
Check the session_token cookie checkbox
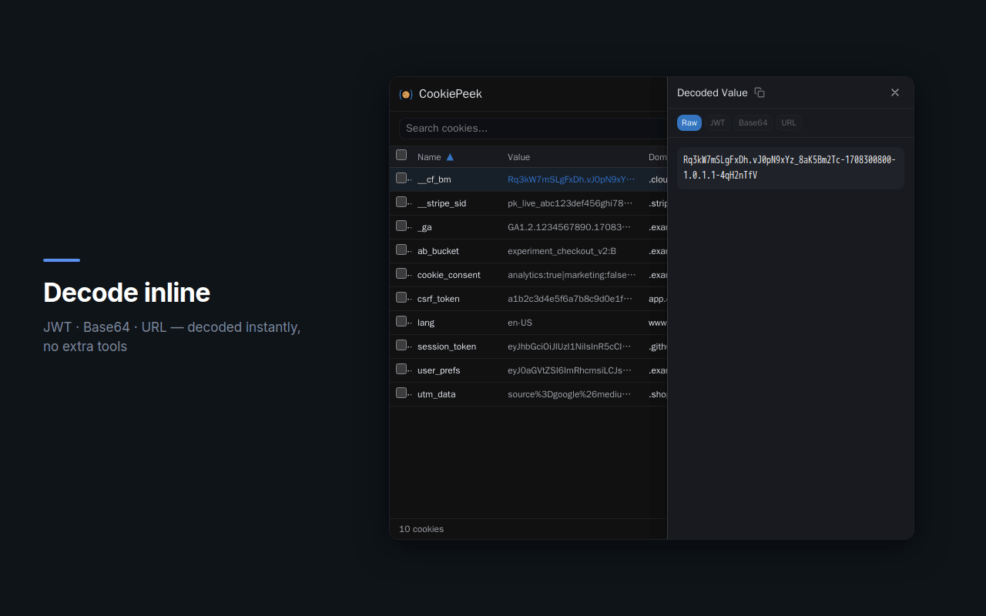pos(401,345)
